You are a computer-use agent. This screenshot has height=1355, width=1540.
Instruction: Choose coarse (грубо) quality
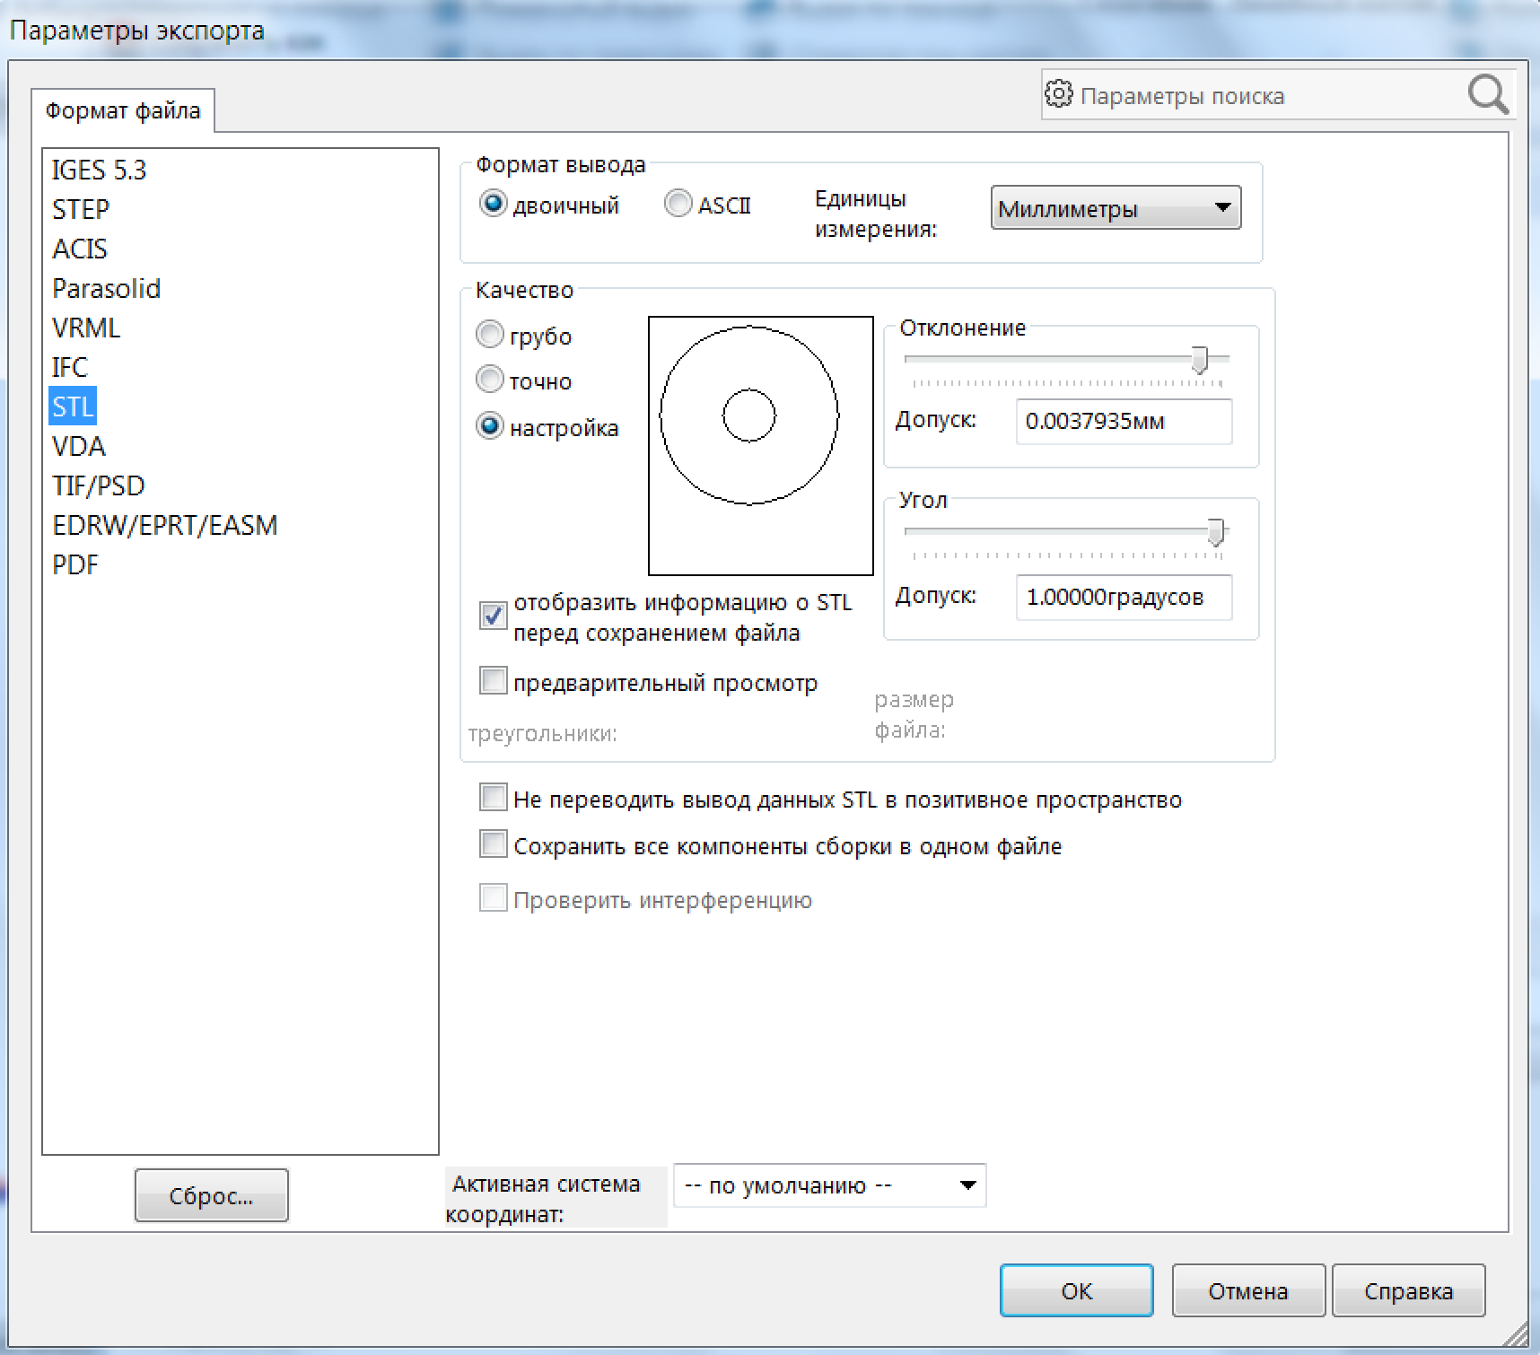[489, 335]
